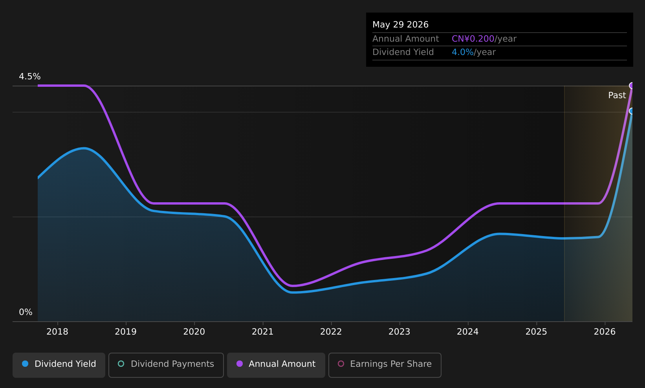
Task: Click the 'Past' label in chart
Action: [x=617, y=95]
